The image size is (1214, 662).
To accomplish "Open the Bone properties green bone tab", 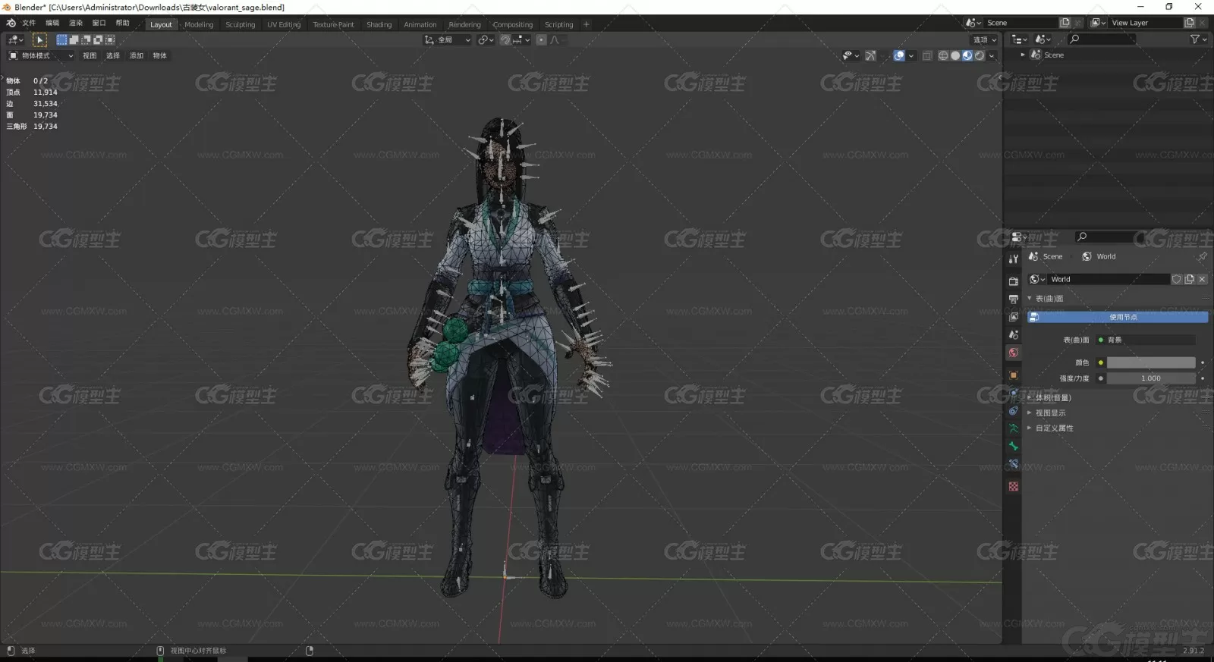I will pyautogui.click(x=1013, y=446).
